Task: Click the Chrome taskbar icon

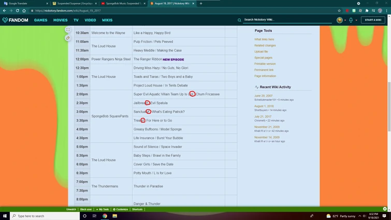Action: click(105, 216)
